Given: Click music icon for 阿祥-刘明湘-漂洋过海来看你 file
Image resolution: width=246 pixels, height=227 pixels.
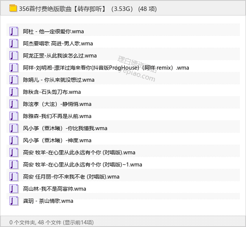Looking at the screenshot, I should (14, 68).
